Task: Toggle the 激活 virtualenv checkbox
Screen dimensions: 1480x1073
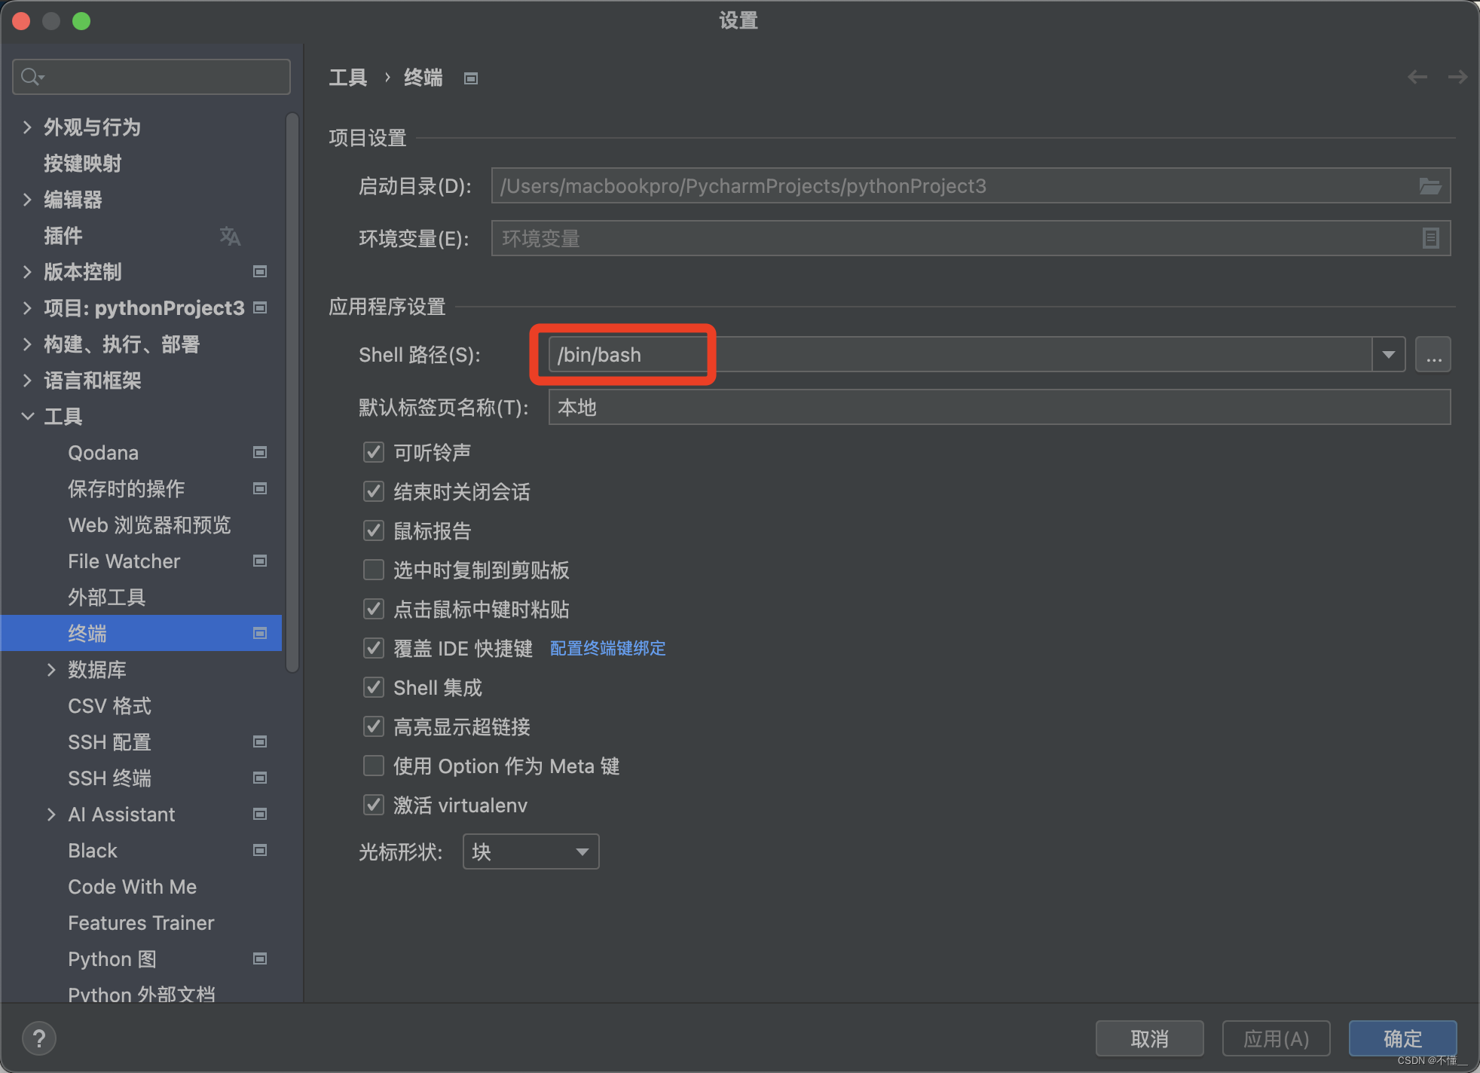Action: (x=374, y=805)
